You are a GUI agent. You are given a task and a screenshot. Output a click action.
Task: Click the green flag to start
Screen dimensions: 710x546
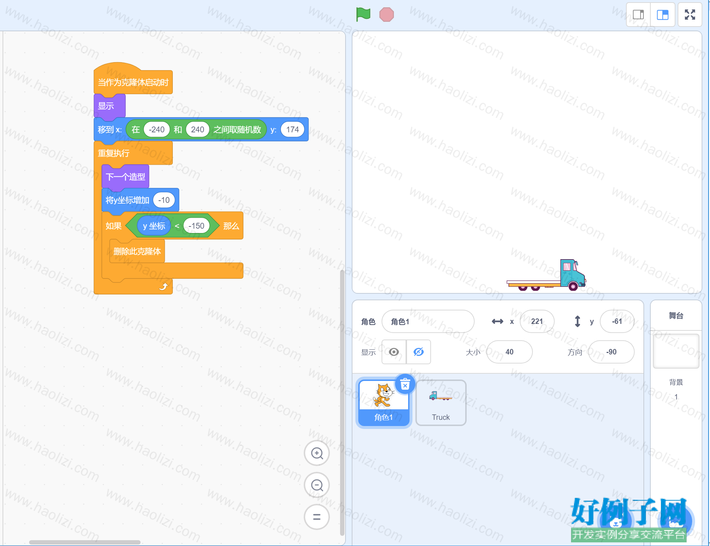pyautogui.click(x=363, y=15)
